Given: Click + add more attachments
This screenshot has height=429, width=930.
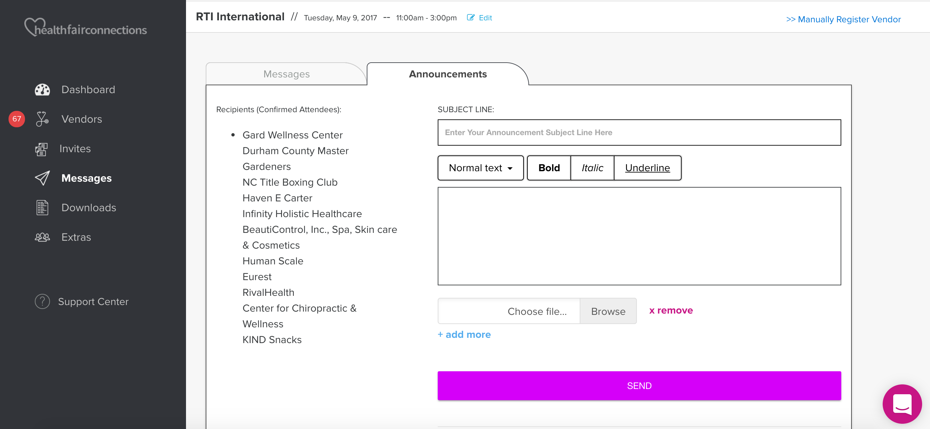Looking at the screenshot, I should [464, 334].
